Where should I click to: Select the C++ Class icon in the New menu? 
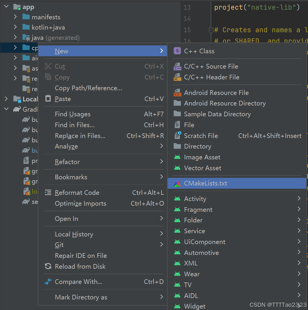[x=177, y=51]
